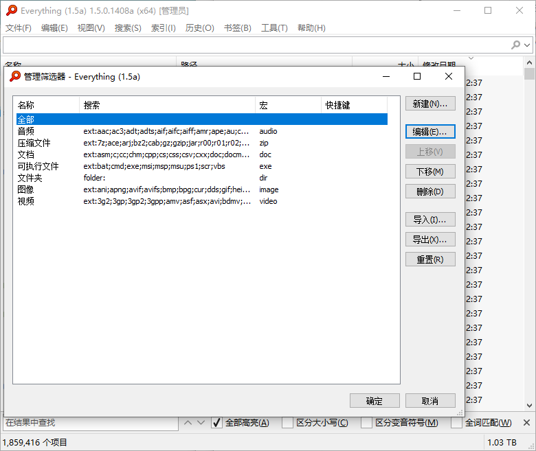The height and width of the screenshot is (451, 536).
Task: Open the 帮助(H) menu
Action: click(311, 28)
